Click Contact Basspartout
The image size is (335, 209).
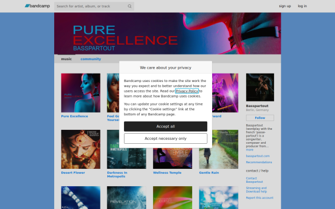tap(254, 180)
